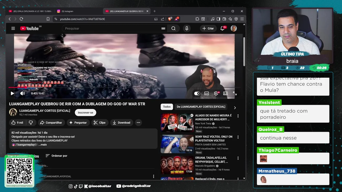342x192 pixels.
Task: Click the page vertical scrollbar thumb
Action: [244, 52]
